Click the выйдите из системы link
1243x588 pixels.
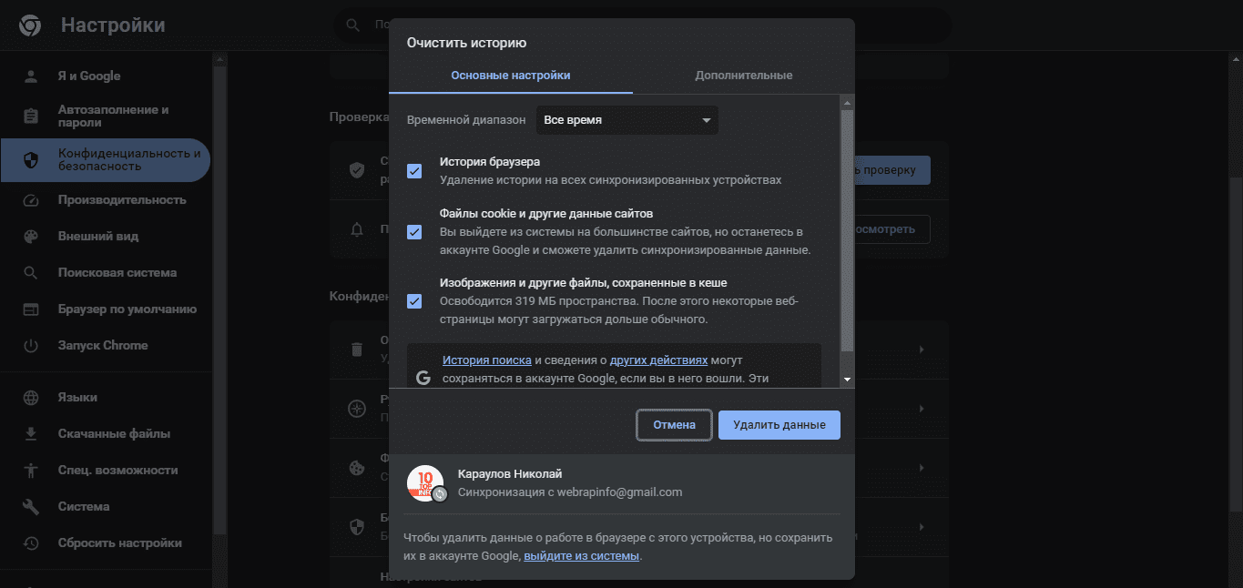pos(581,555)
